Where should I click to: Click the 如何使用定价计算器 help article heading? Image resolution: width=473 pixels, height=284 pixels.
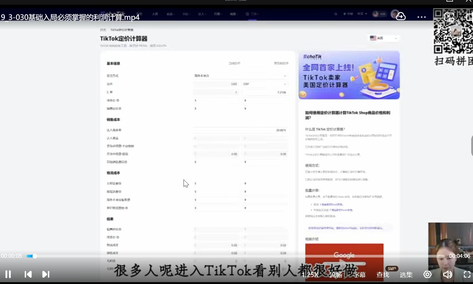click(348, 115)
